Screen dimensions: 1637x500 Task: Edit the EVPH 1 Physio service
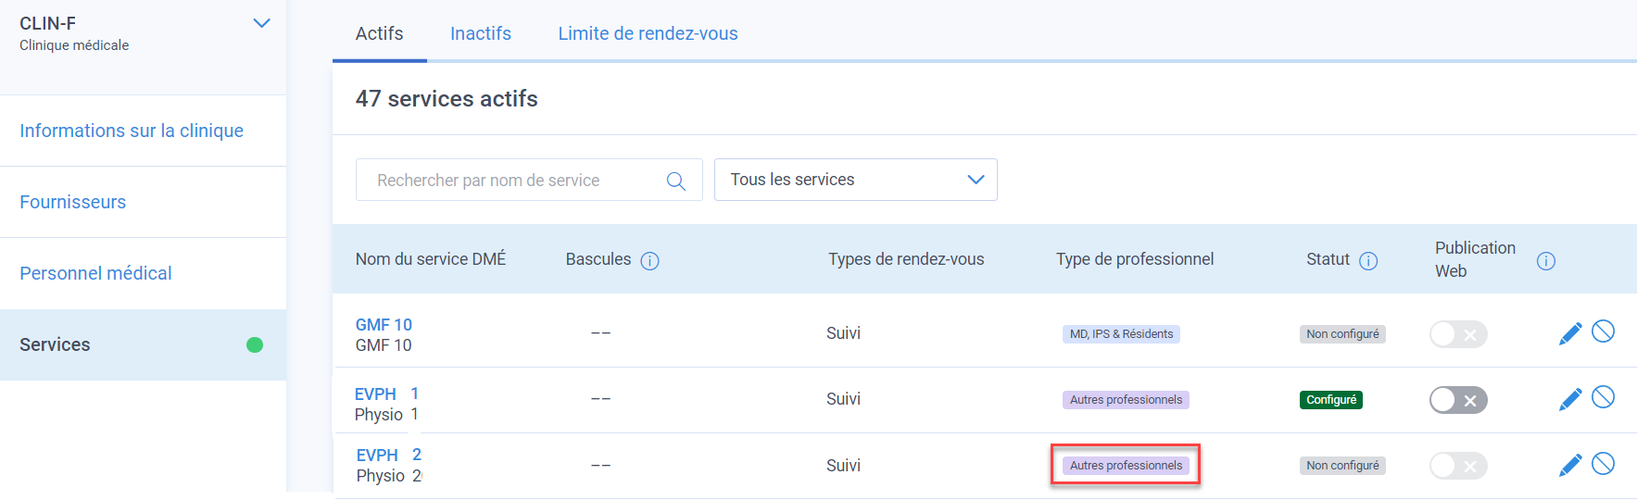click(1570, 399)
